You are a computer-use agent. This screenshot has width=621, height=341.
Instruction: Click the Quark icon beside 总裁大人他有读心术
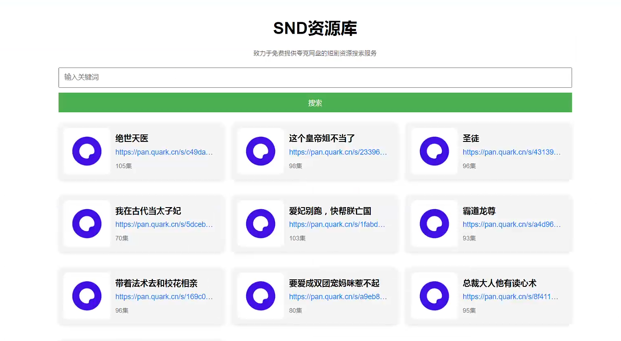click(x=434, y=296)
